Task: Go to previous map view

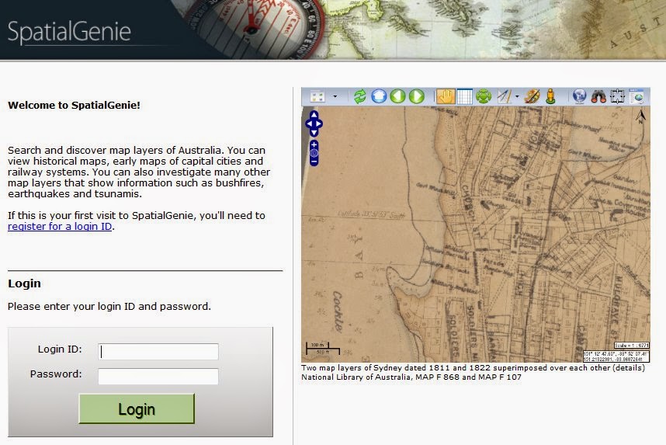Action: point(397,96)
